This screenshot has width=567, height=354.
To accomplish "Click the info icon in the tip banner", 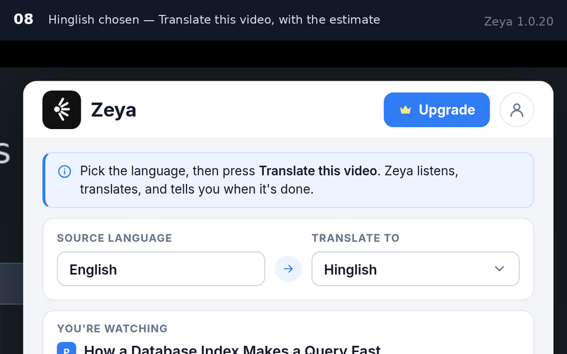I will (64, 171).
